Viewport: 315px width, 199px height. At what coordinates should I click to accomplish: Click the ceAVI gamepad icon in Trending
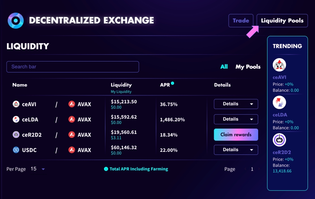tap(279, 65)
